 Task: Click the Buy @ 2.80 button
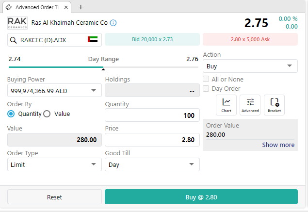click(201, 197)
